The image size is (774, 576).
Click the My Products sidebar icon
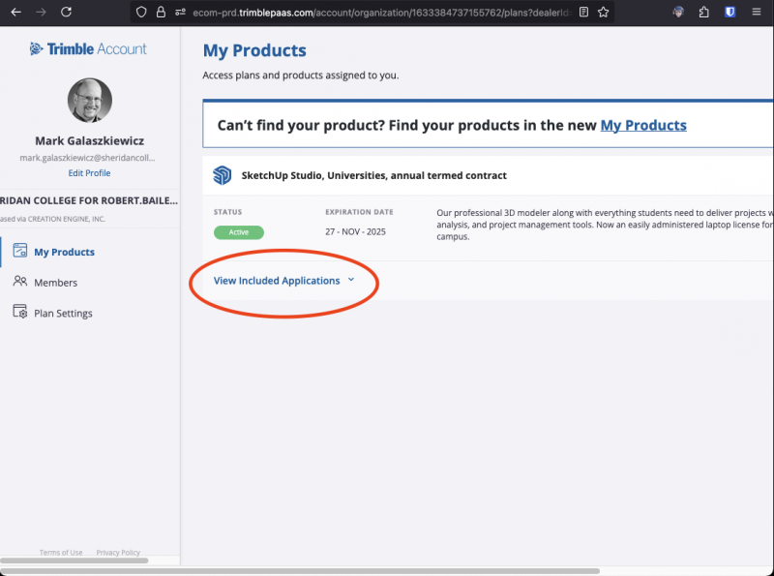click(x=19, y=252)
